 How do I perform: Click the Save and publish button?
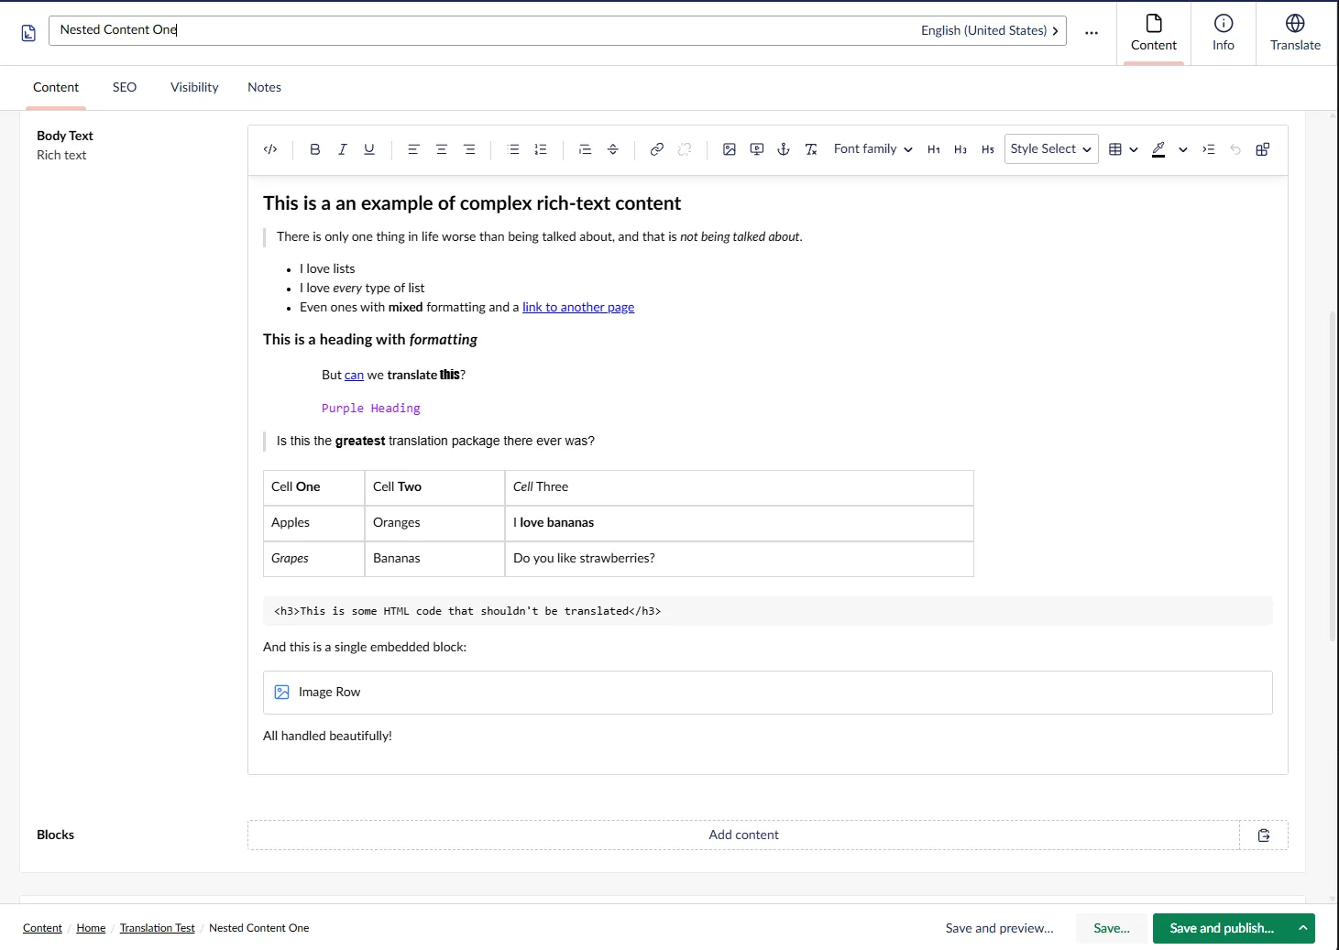point(1222,928)
